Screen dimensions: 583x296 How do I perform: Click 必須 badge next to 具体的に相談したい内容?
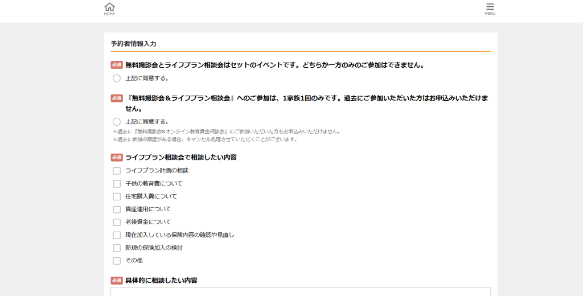coord(117,281)
